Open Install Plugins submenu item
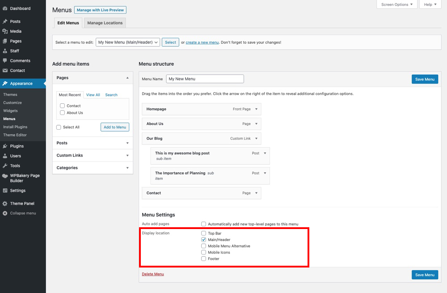The image size is (447, 293). pyautogui.click(x=15, y=127)
